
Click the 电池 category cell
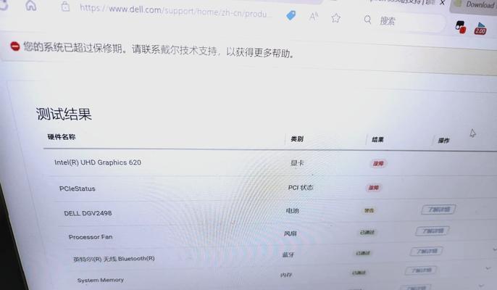pos(292,211)
